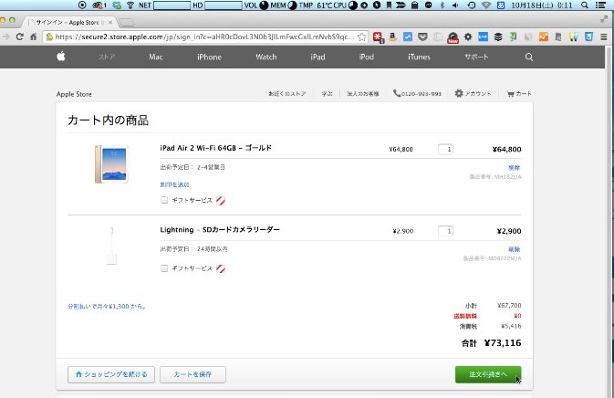This screenshot has height=398, width=614.
Task: Click the お近くのストア nearby stores link
Action: (287, 94)
